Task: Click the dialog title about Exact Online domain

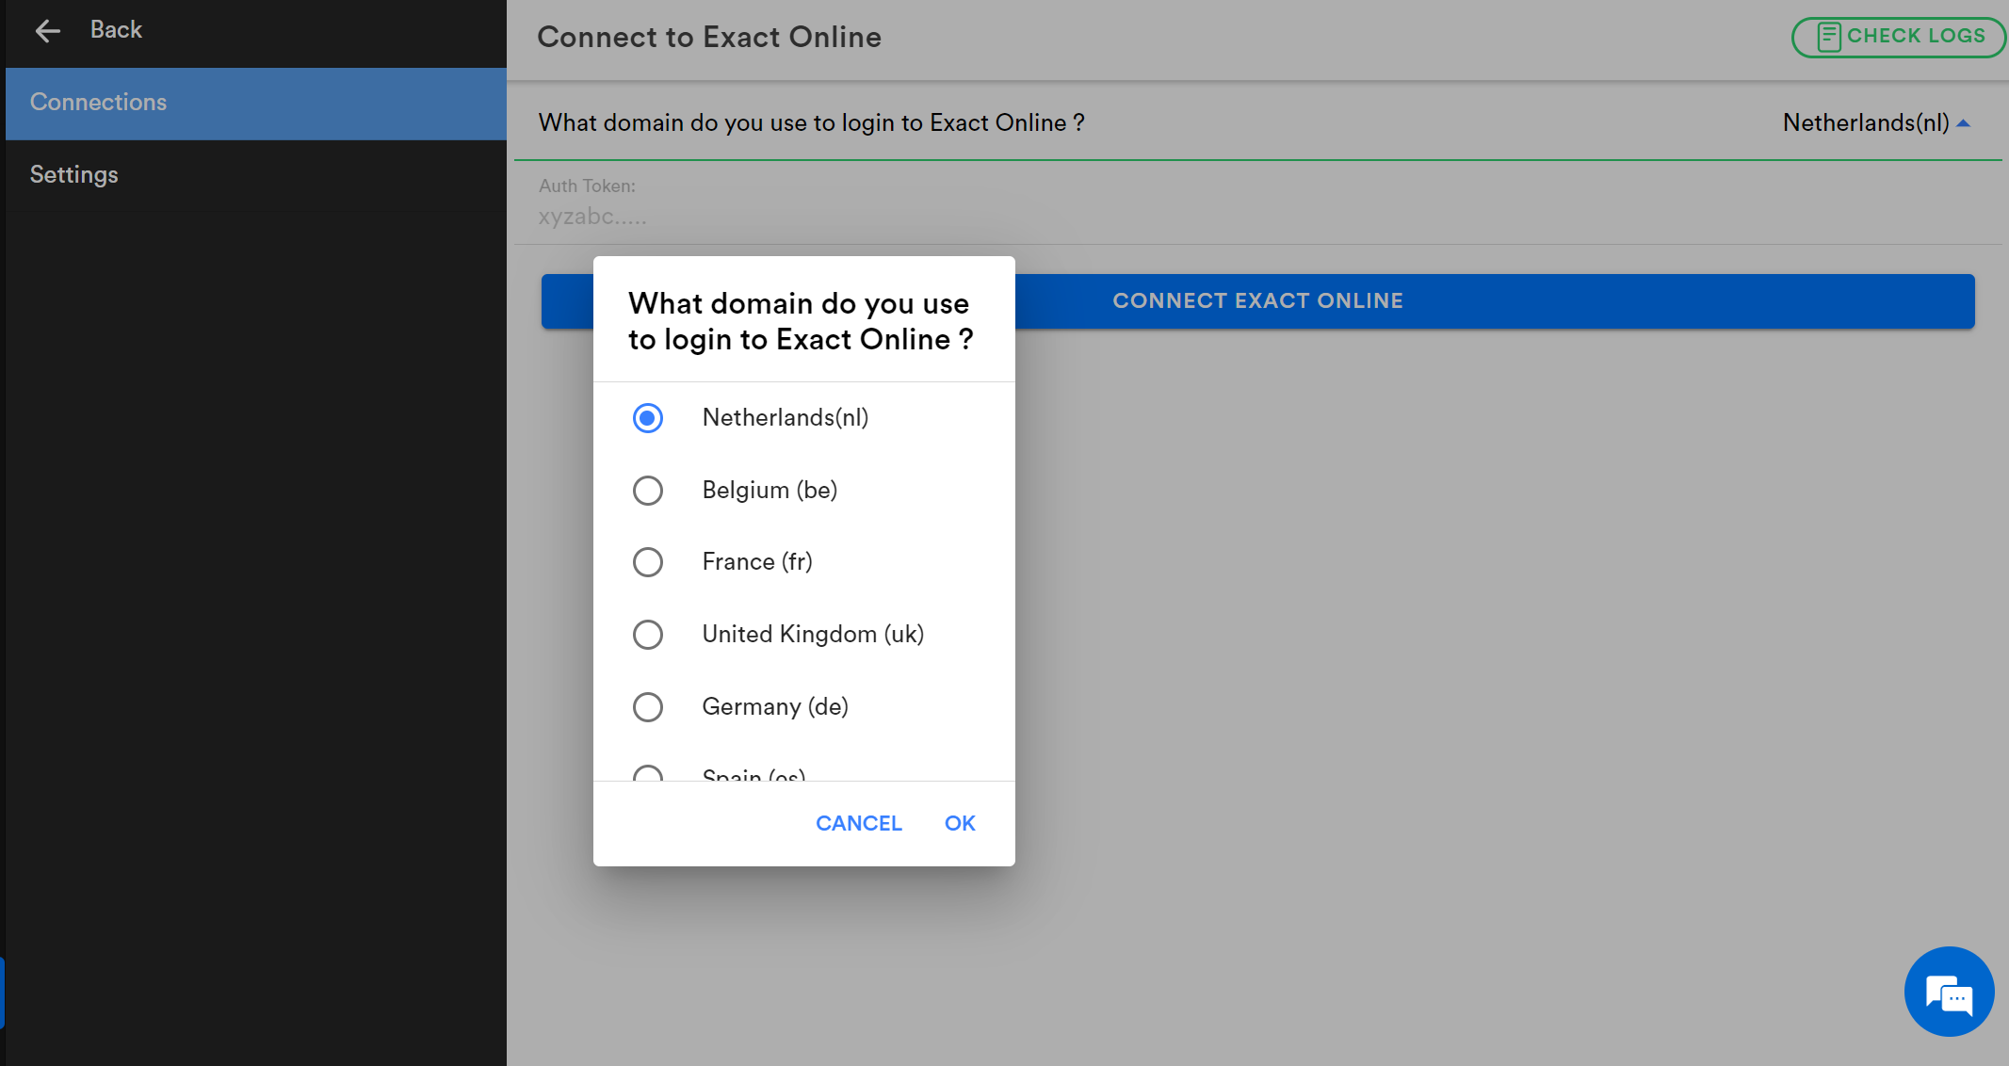Action: pos(802,322)
